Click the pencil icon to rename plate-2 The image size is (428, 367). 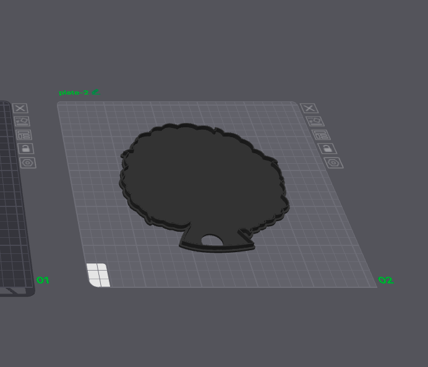coord(95,92)
